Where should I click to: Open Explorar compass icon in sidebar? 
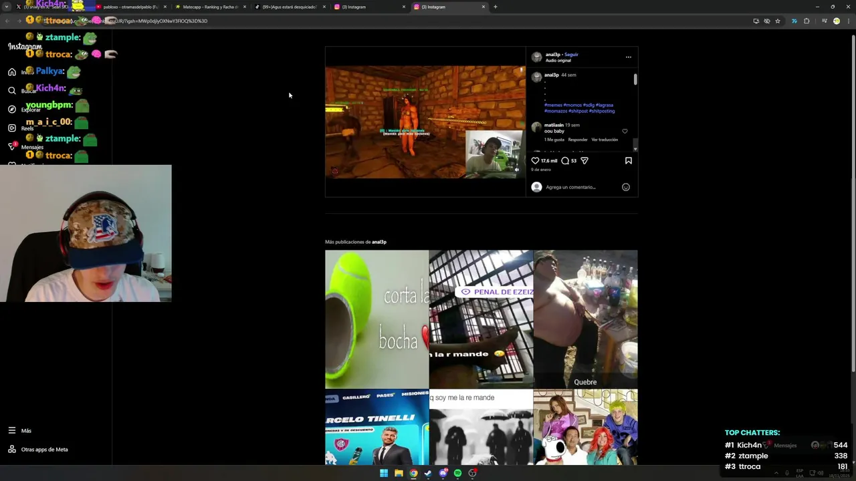[12, 109]
